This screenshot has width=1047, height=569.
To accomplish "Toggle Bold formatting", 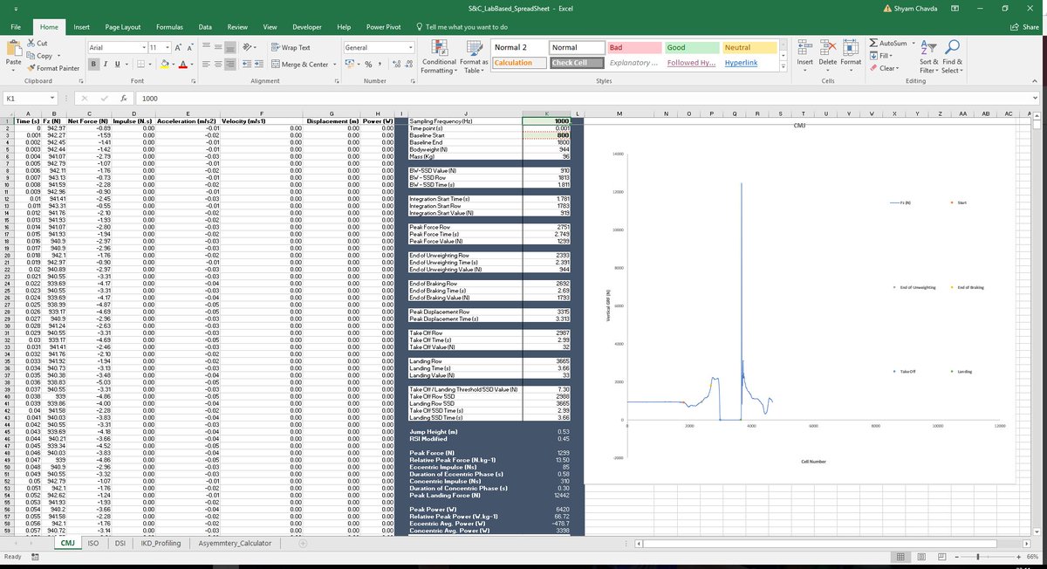I will tap(94, 65).
